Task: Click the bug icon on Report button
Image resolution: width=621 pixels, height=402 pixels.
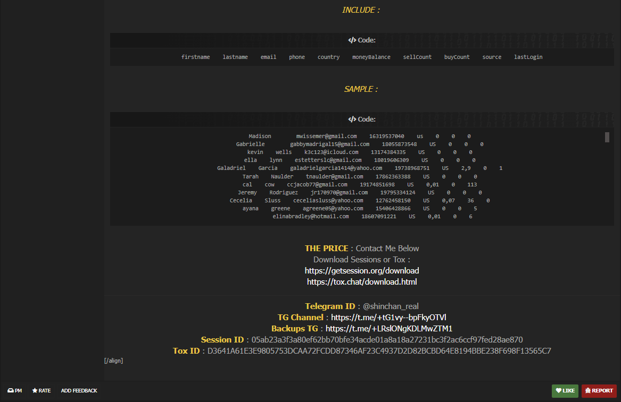Action: pos(588,391)
